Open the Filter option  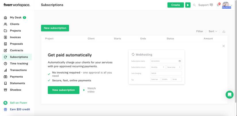click(200, 31)
